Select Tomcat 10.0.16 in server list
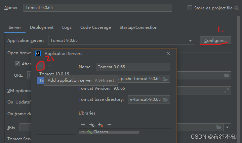This screenshot has height=143, width=242. [x=56, y=74]
